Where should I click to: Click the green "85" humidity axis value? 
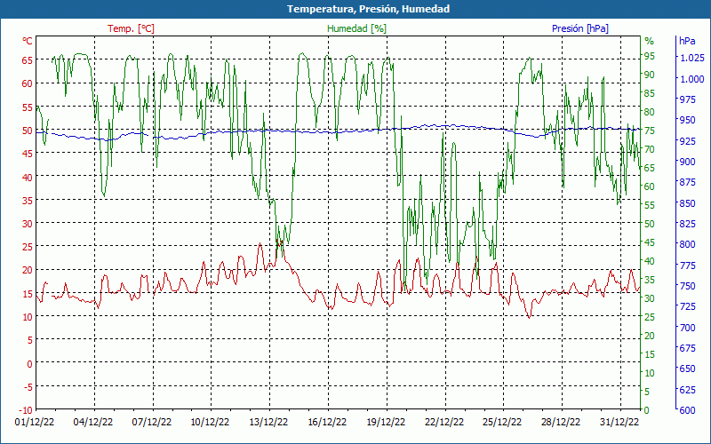pos(650,93)
